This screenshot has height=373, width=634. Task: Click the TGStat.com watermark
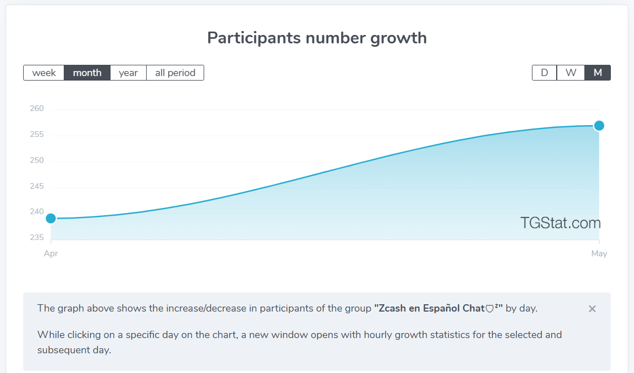coord(560,223)
